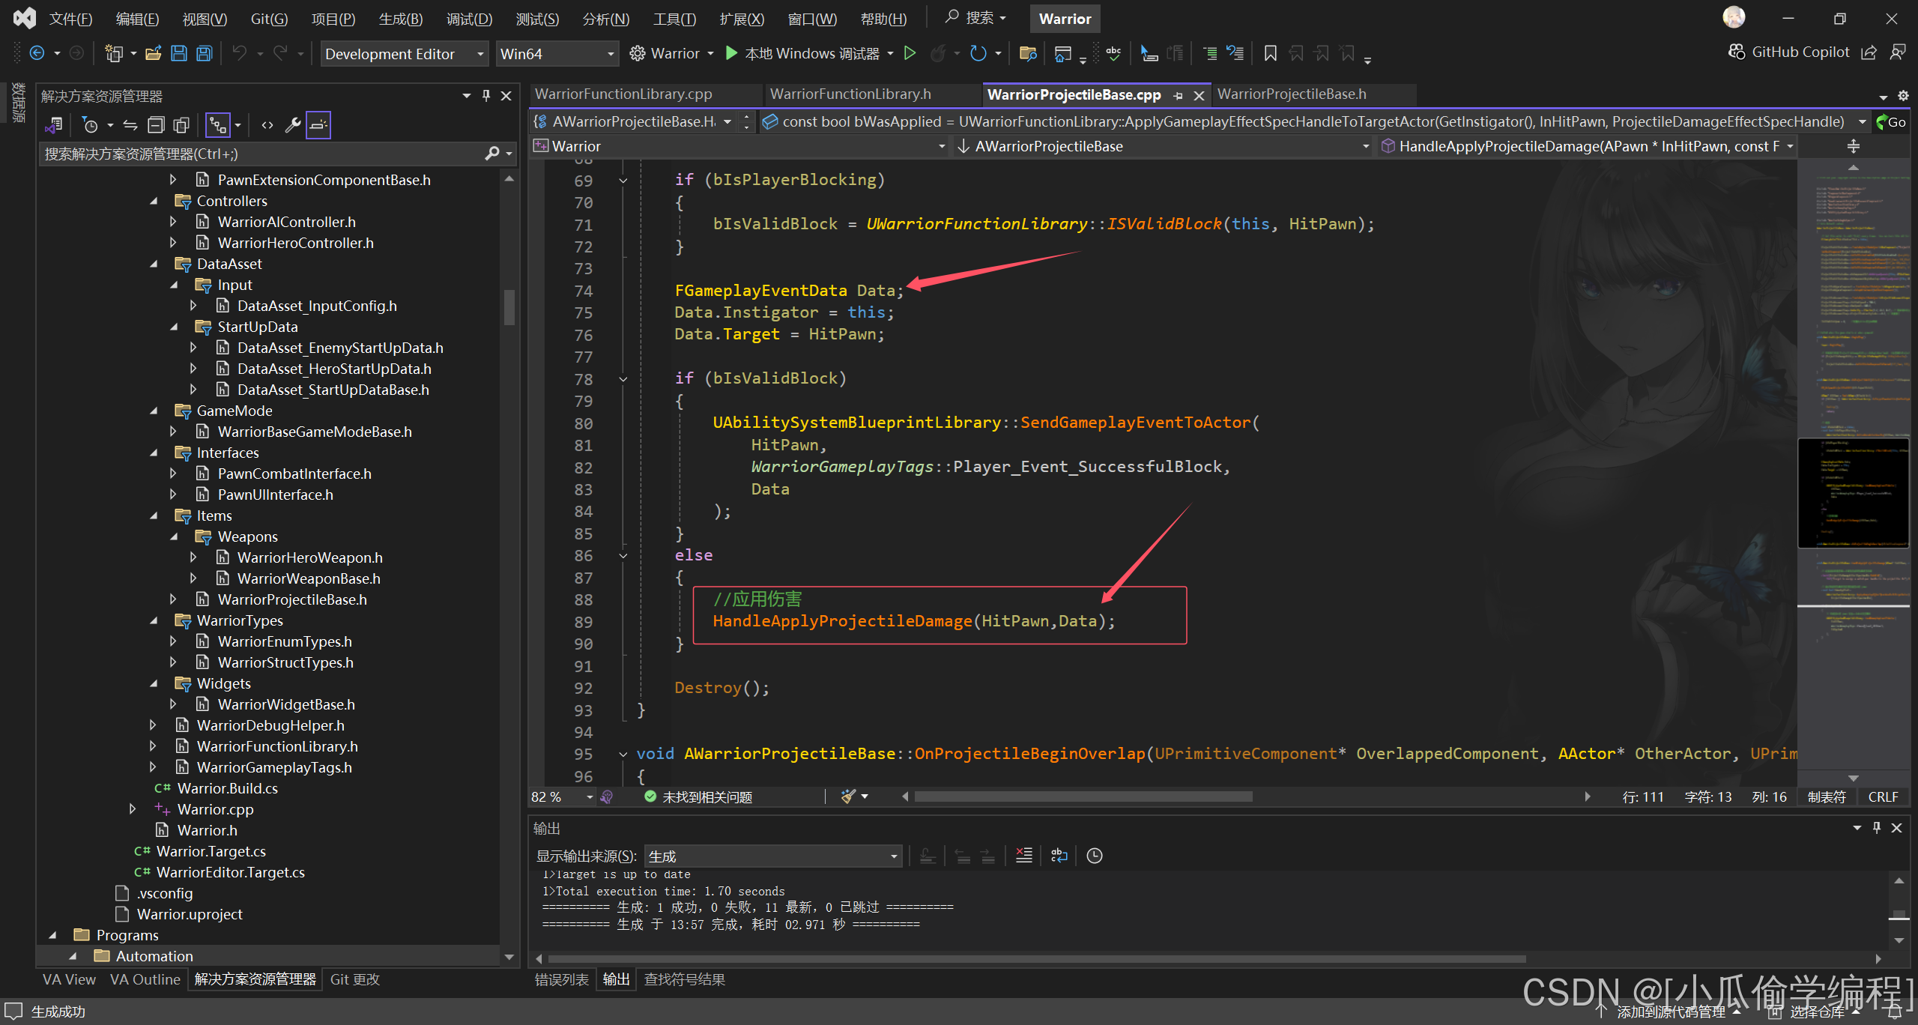Switch to WarriorProjectileBase.h tab
Viewport: 1918px width, 1025px height.
tap(1291, 94)
